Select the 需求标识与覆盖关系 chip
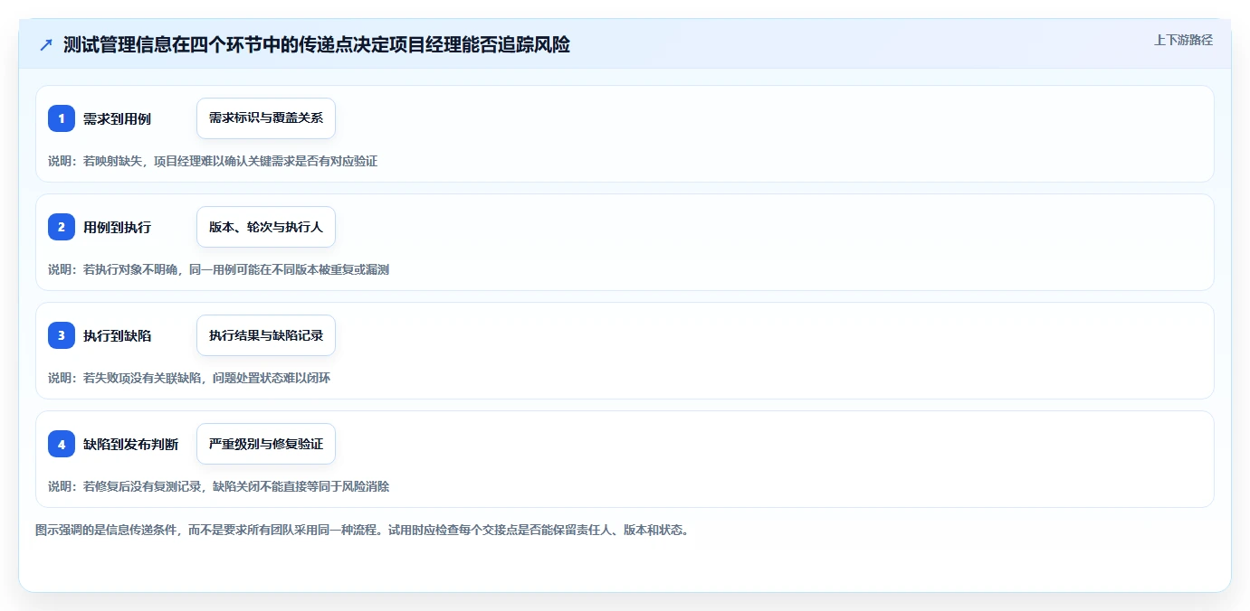This screenshot has width=1250, height=611. (266, 118)
